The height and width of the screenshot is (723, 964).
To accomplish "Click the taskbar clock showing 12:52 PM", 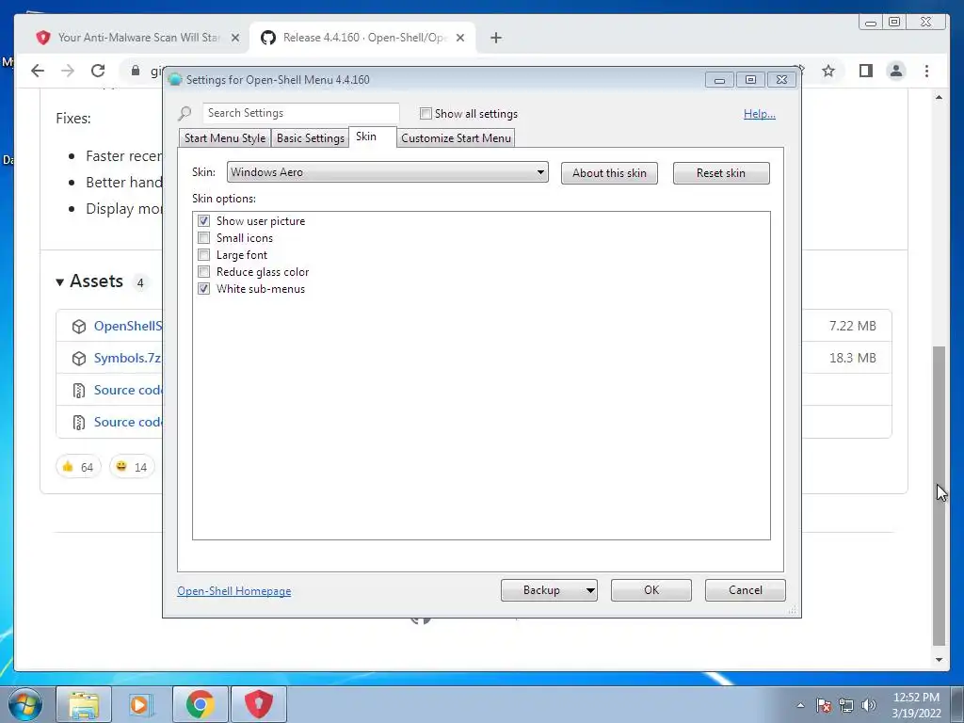I will [916, 705].
